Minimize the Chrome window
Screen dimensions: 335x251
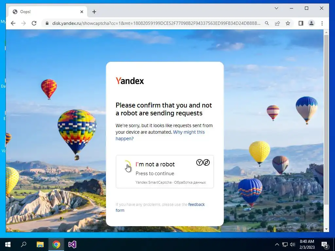291,8
